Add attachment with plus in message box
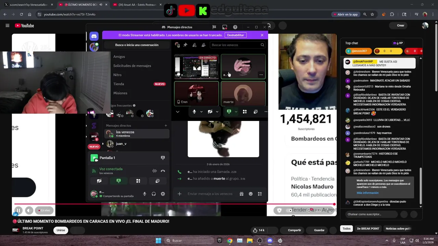 point(179,194)
